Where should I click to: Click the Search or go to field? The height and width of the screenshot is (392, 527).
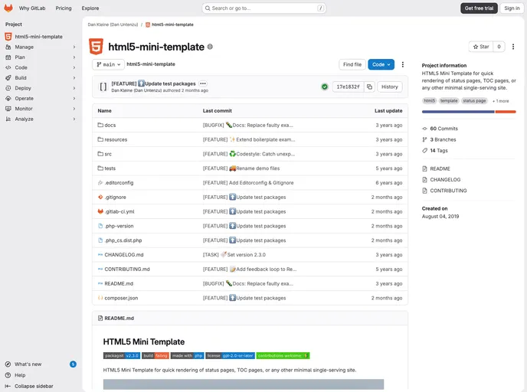point(263,8)
